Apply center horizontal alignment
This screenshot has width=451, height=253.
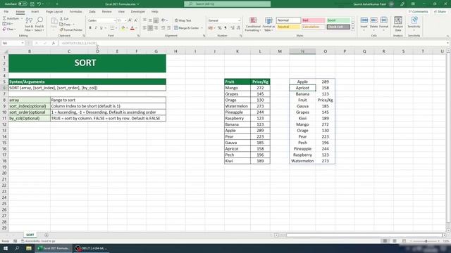pyautogui.click(x=150, y=28)
